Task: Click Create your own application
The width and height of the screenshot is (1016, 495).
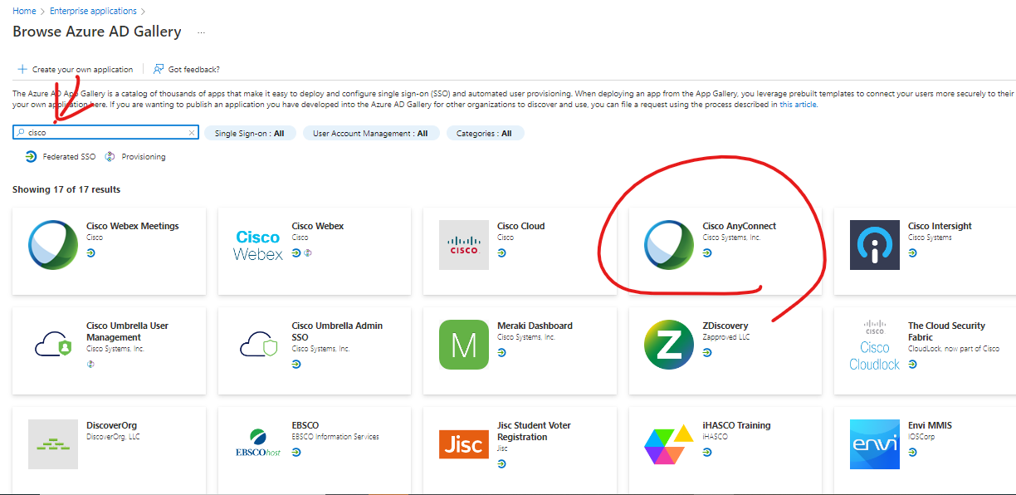Action: pyautogui.click(x=75, y=70)
